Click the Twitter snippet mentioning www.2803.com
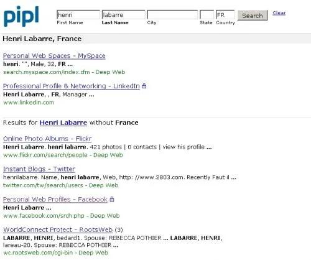311x260 pixels. (x=119, y=177)
